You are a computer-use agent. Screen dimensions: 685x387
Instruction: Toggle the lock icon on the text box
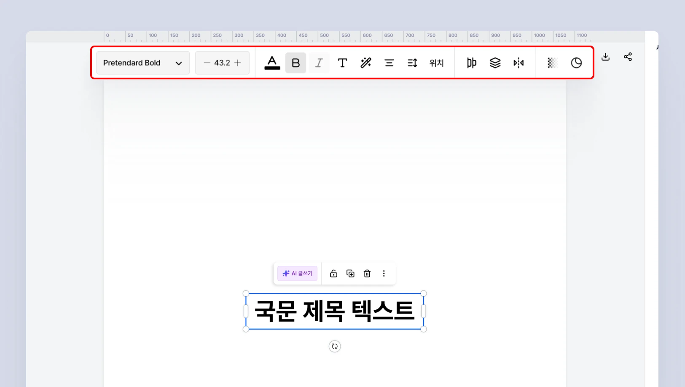[x=333, y=273]
